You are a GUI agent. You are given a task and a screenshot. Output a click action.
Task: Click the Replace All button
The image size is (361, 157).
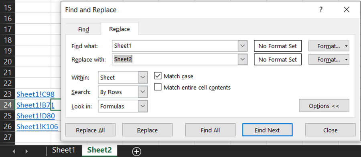pyautogui.click(x=90, y=130)
